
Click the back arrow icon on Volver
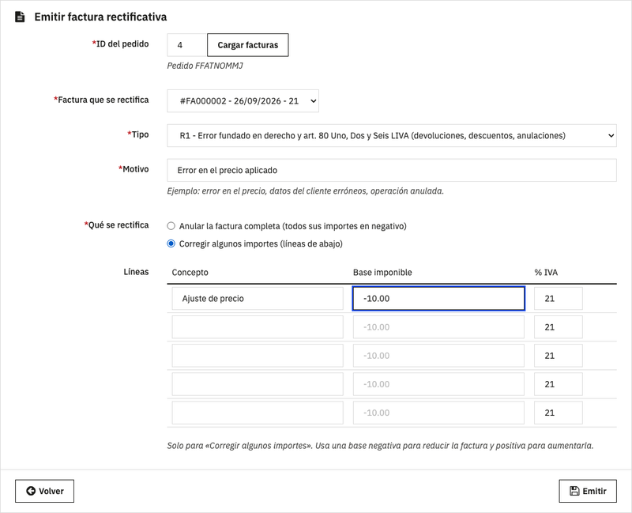[31, 491]
